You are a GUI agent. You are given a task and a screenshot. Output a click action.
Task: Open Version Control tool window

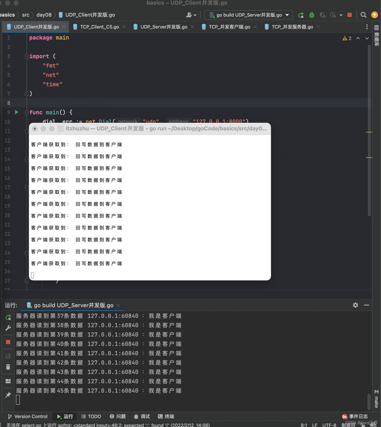pyautogui.click(x=28, y=416)
